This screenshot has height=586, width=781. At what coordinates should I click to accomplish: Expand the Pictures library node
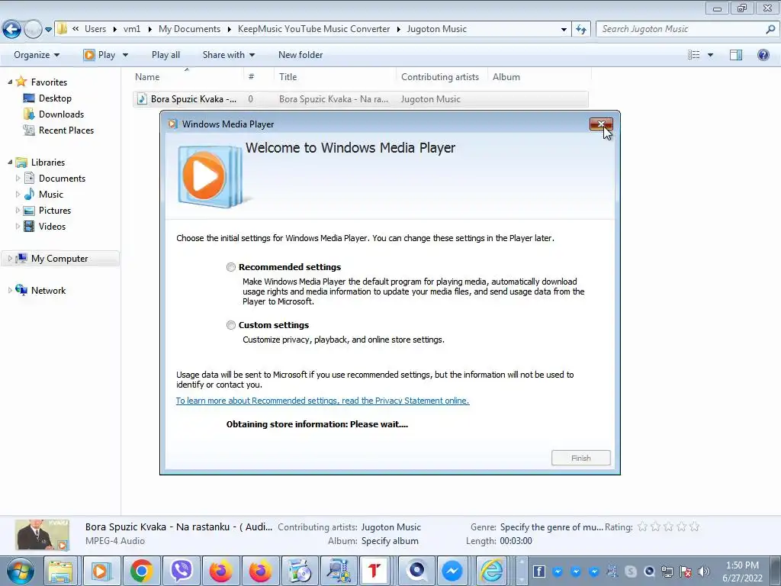(18, 211)
